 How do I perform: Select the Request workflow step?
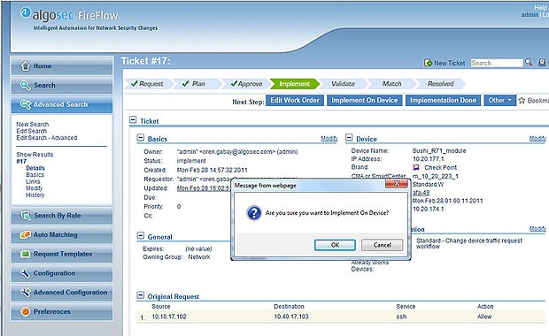[x=148, y=84]
